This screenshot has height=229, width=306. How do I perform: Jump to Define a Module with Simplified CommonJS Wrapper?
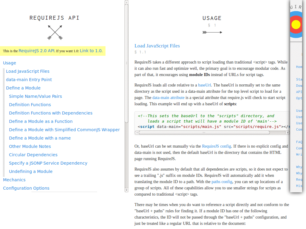65,130
